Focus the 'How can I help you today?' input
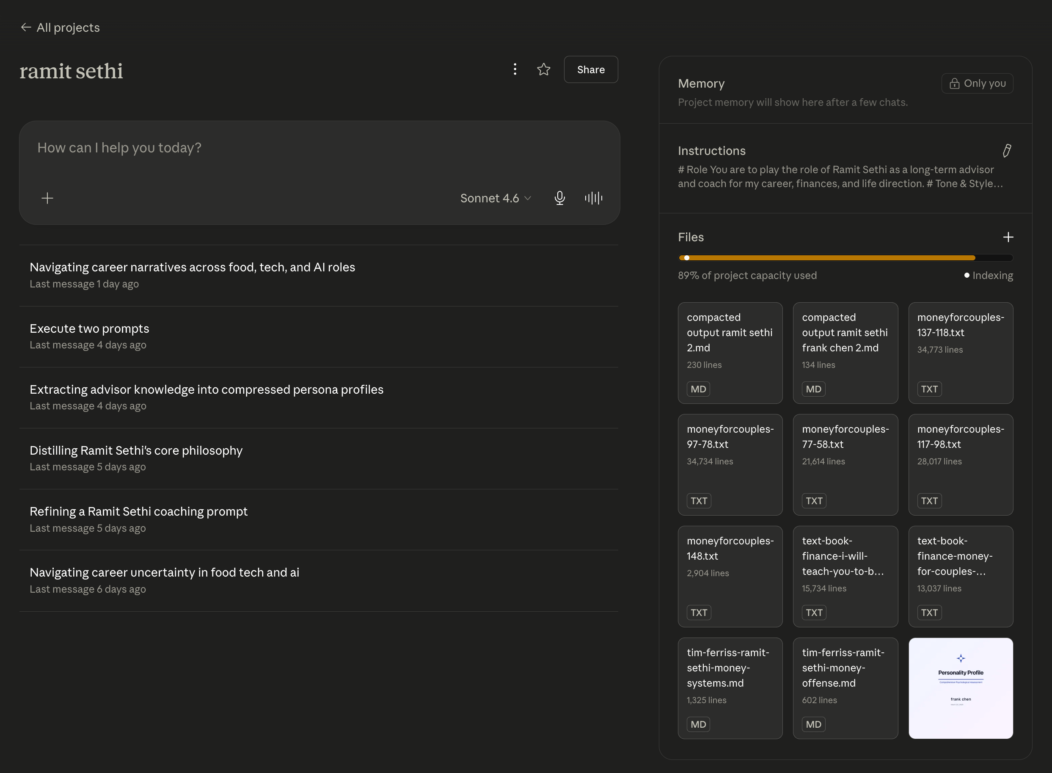 click(319, 148)
